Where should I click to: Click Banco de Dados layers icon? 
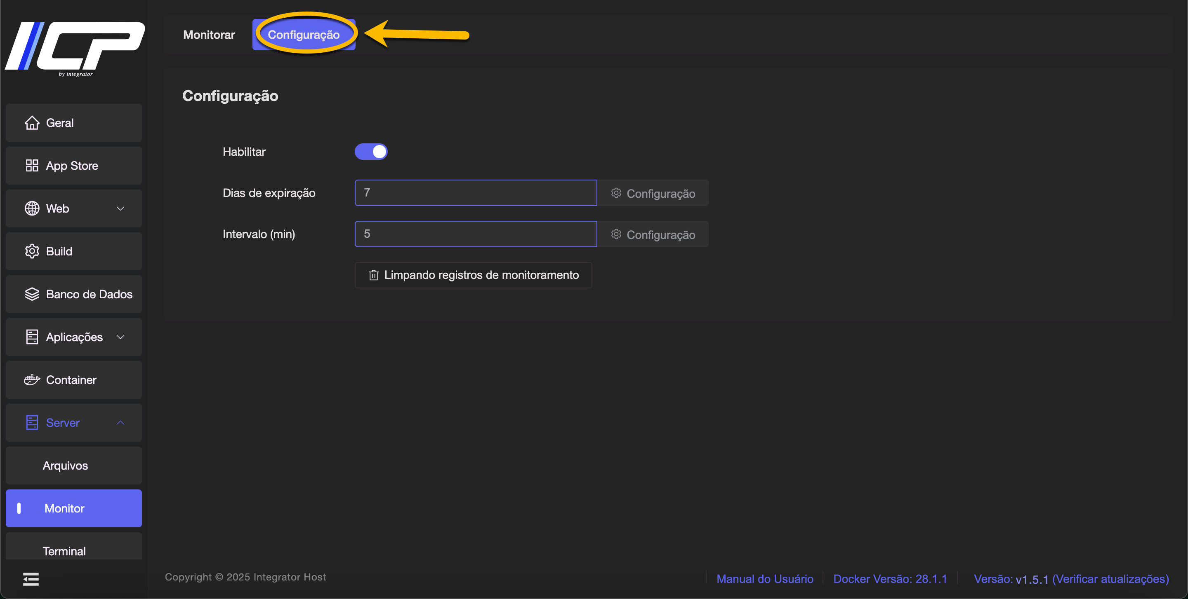32,294
